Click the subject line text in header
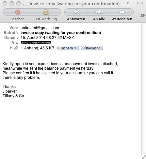Screen dimensions: 146x159 61,33
